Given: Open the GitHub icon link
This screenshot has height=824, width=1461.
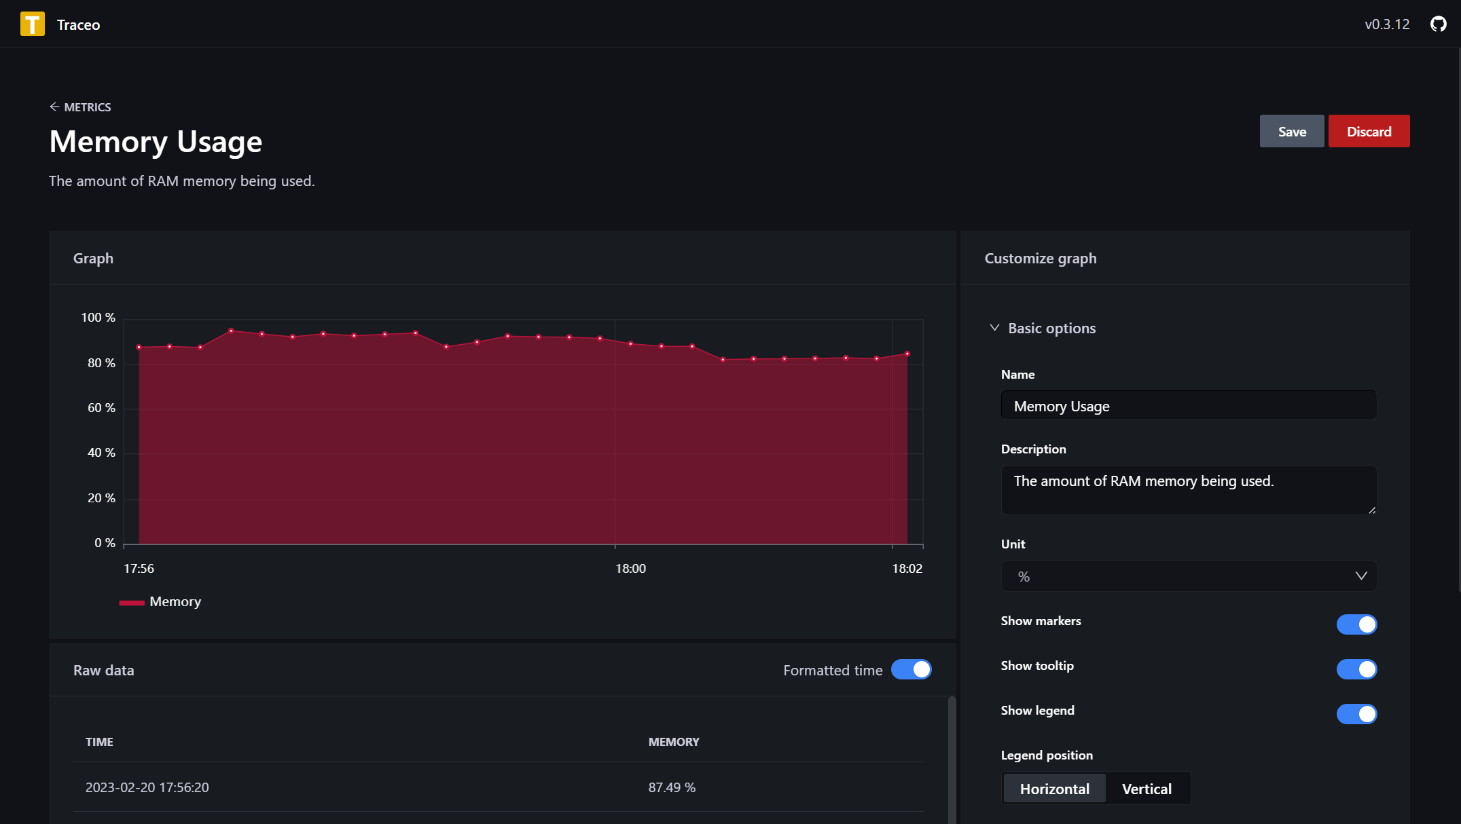Looking at the screenshot, I should coord(1438,24).
